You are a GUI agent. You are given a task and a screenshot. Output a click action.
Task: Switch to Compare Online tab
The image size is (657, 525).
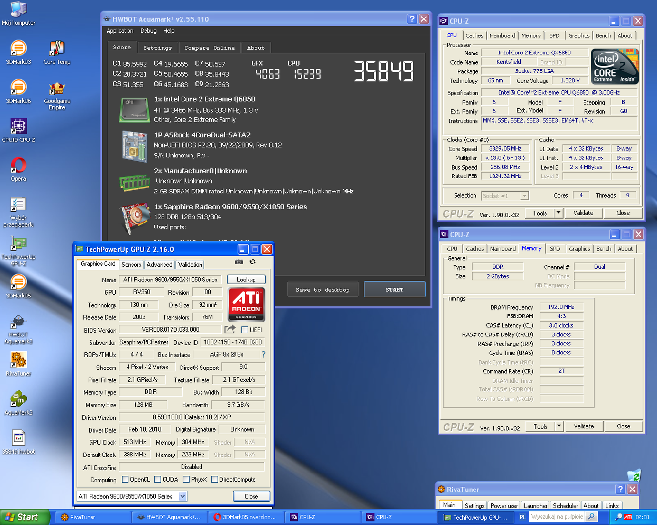[x=209, y=48]
